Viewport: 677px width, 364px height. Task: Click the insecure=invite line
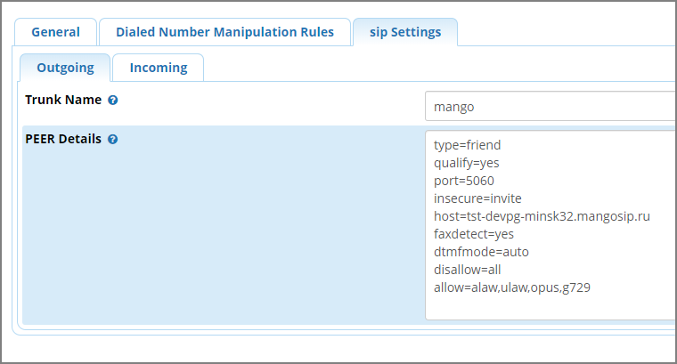click(477, 198)
